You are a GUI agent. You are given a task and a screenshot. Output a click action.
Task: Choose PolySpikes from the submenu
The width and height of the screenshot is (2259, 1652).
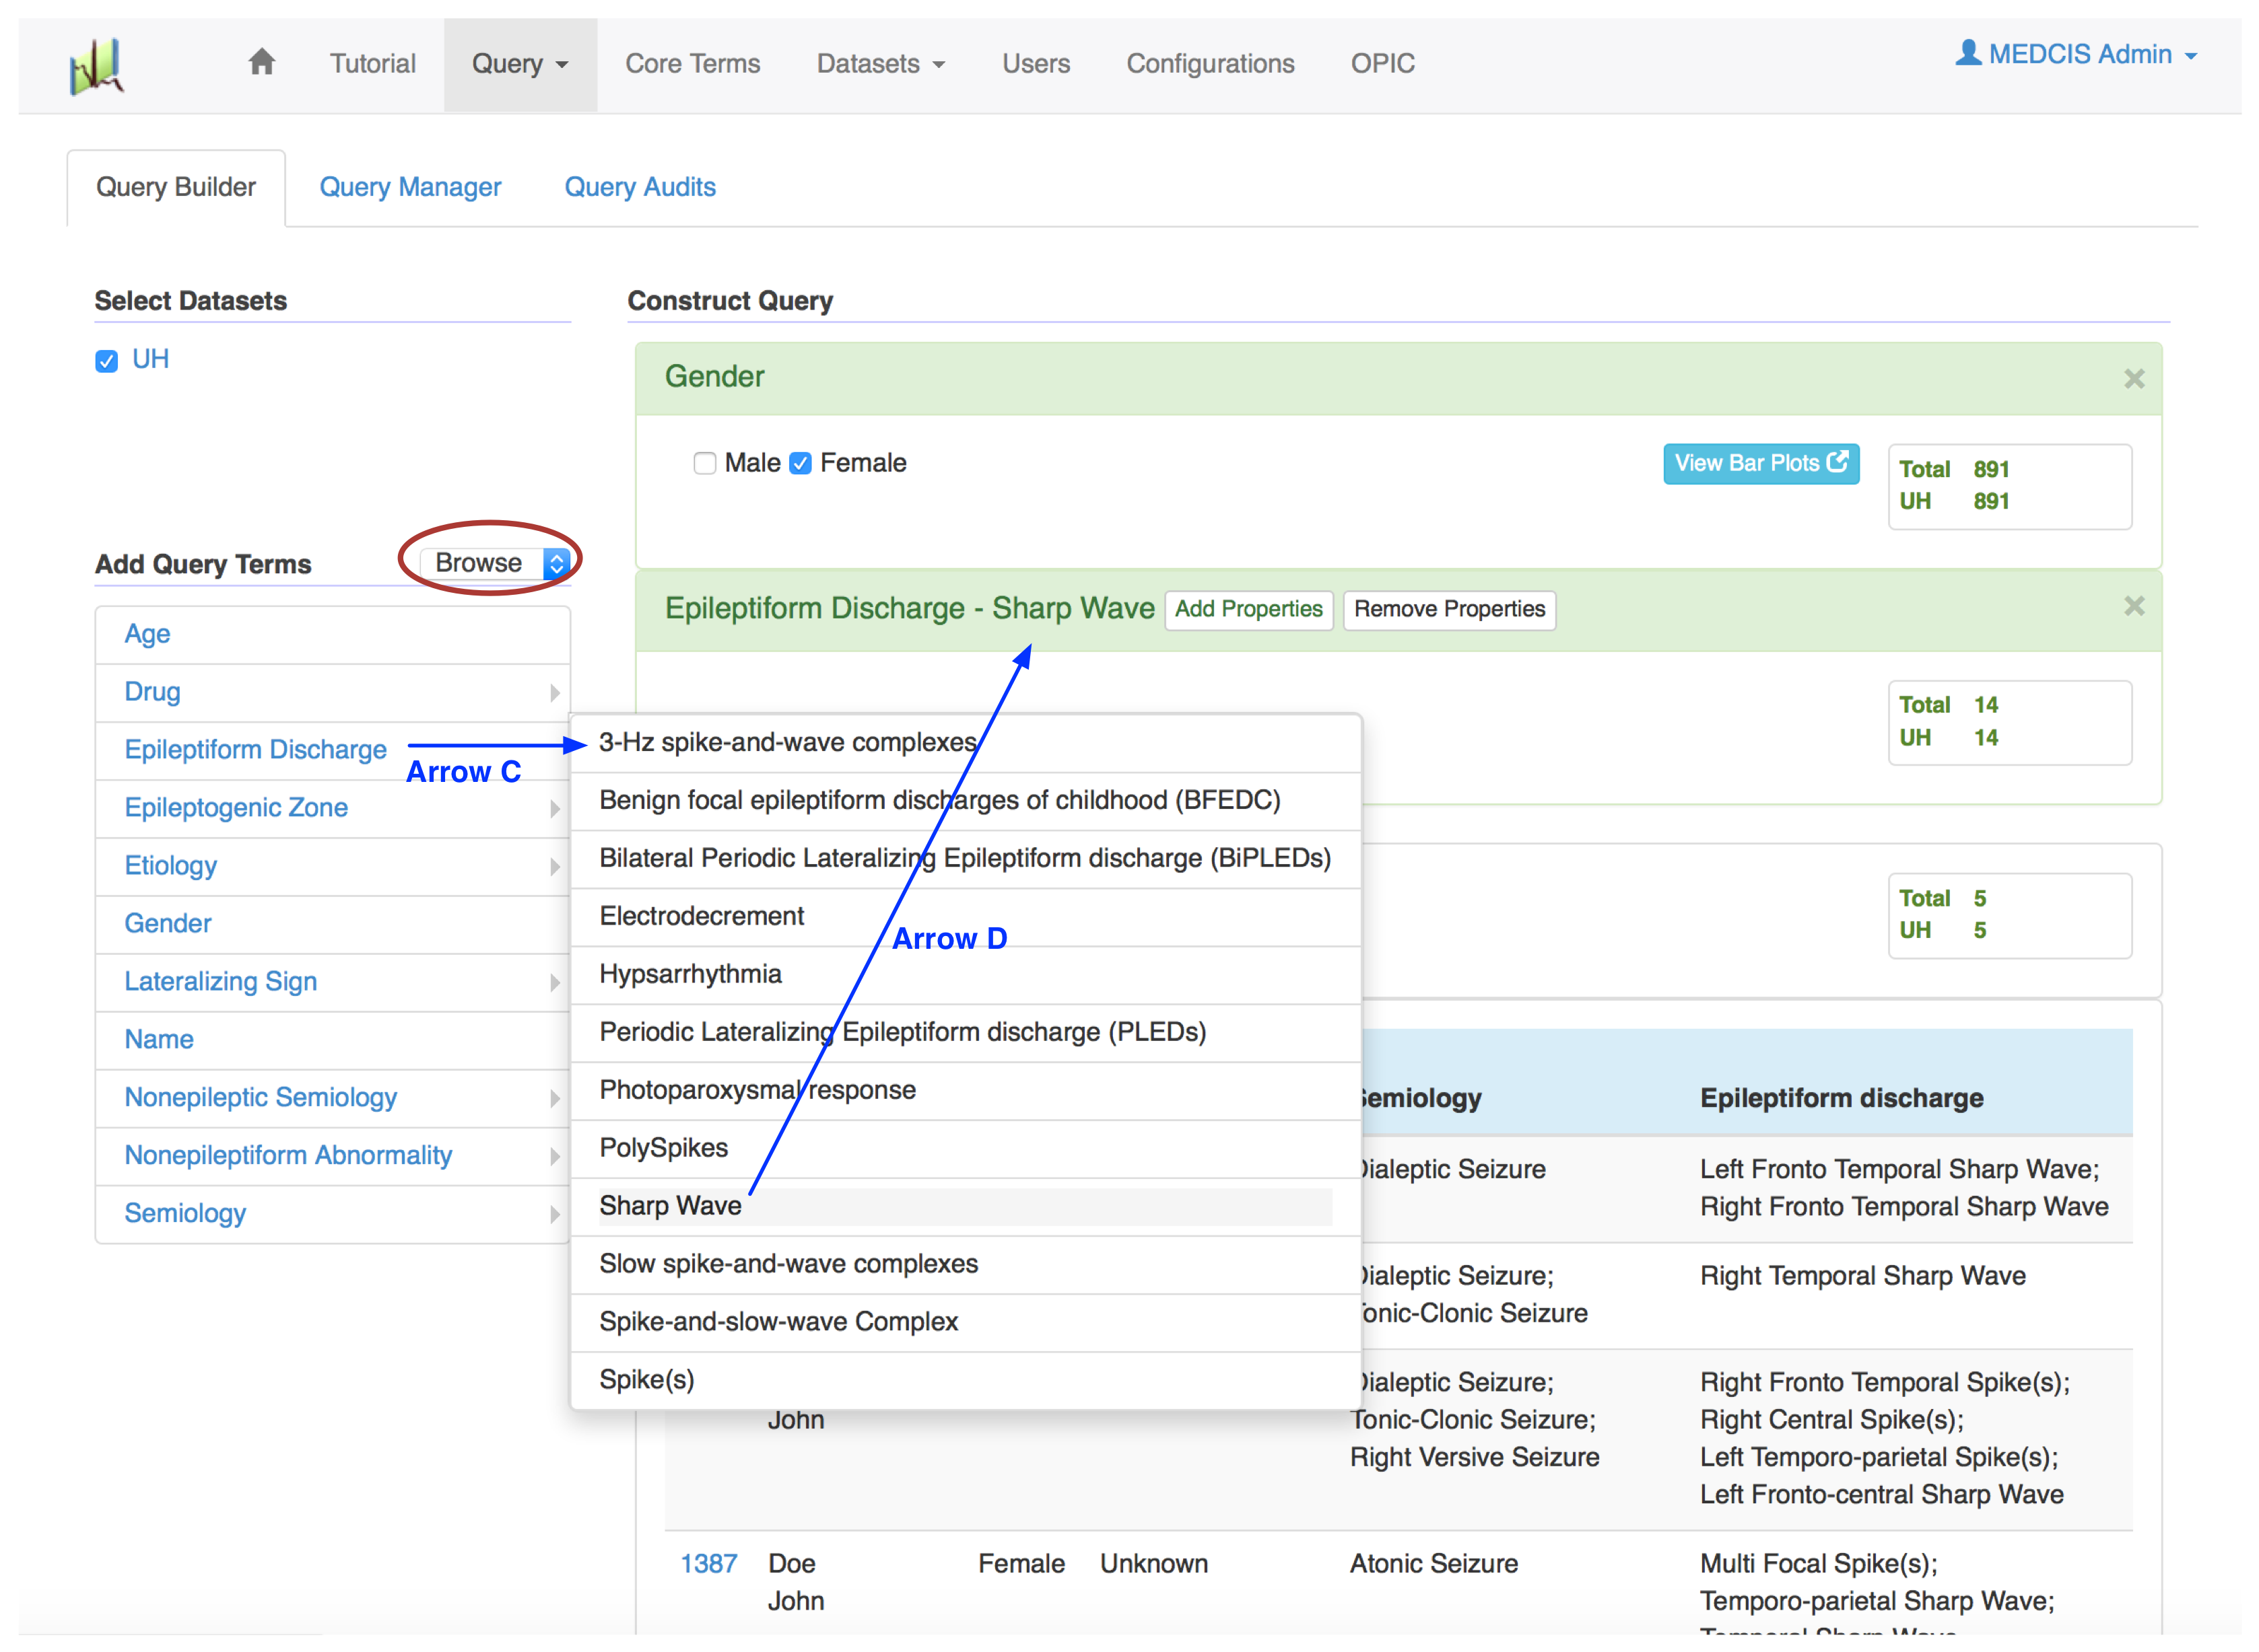[x=966, y=1149]
